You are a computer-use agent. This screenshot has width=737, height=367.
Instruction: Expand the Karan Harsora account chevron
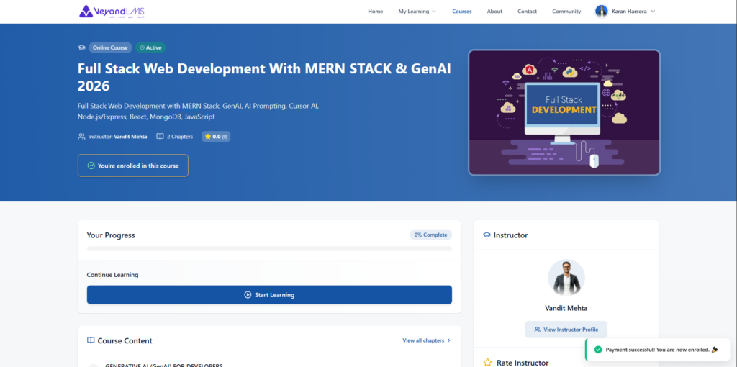coord(653,12)
